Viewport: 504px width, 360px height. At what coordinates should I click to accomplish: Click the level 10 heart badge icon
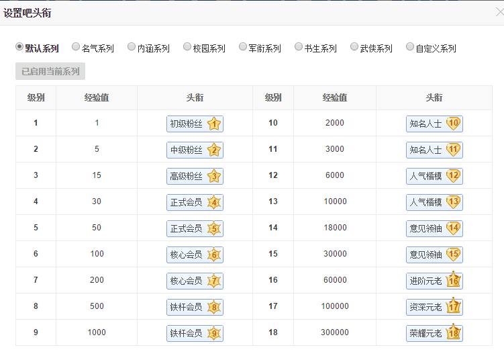click(x=454, y=123)
